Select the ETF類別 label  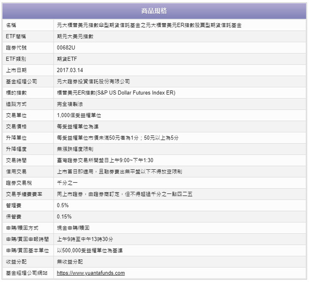tap(16, 59)
